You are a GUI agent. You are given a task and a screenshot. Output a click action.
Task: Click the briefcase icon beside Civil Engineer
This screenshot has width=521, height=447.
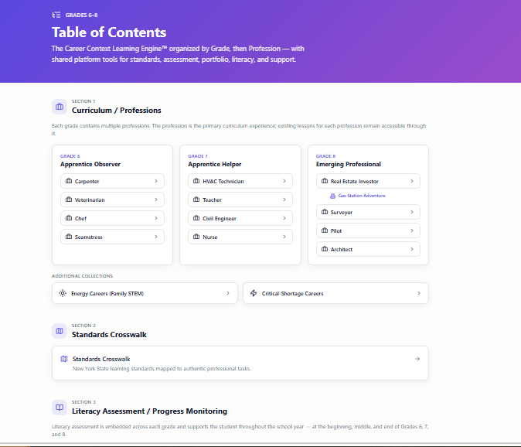click(x=196, y=218)
